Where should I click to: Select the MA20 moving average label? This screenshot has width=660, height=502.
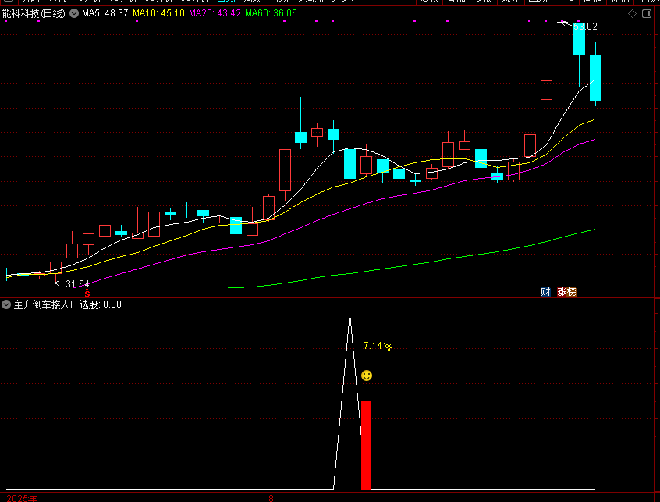215,13
